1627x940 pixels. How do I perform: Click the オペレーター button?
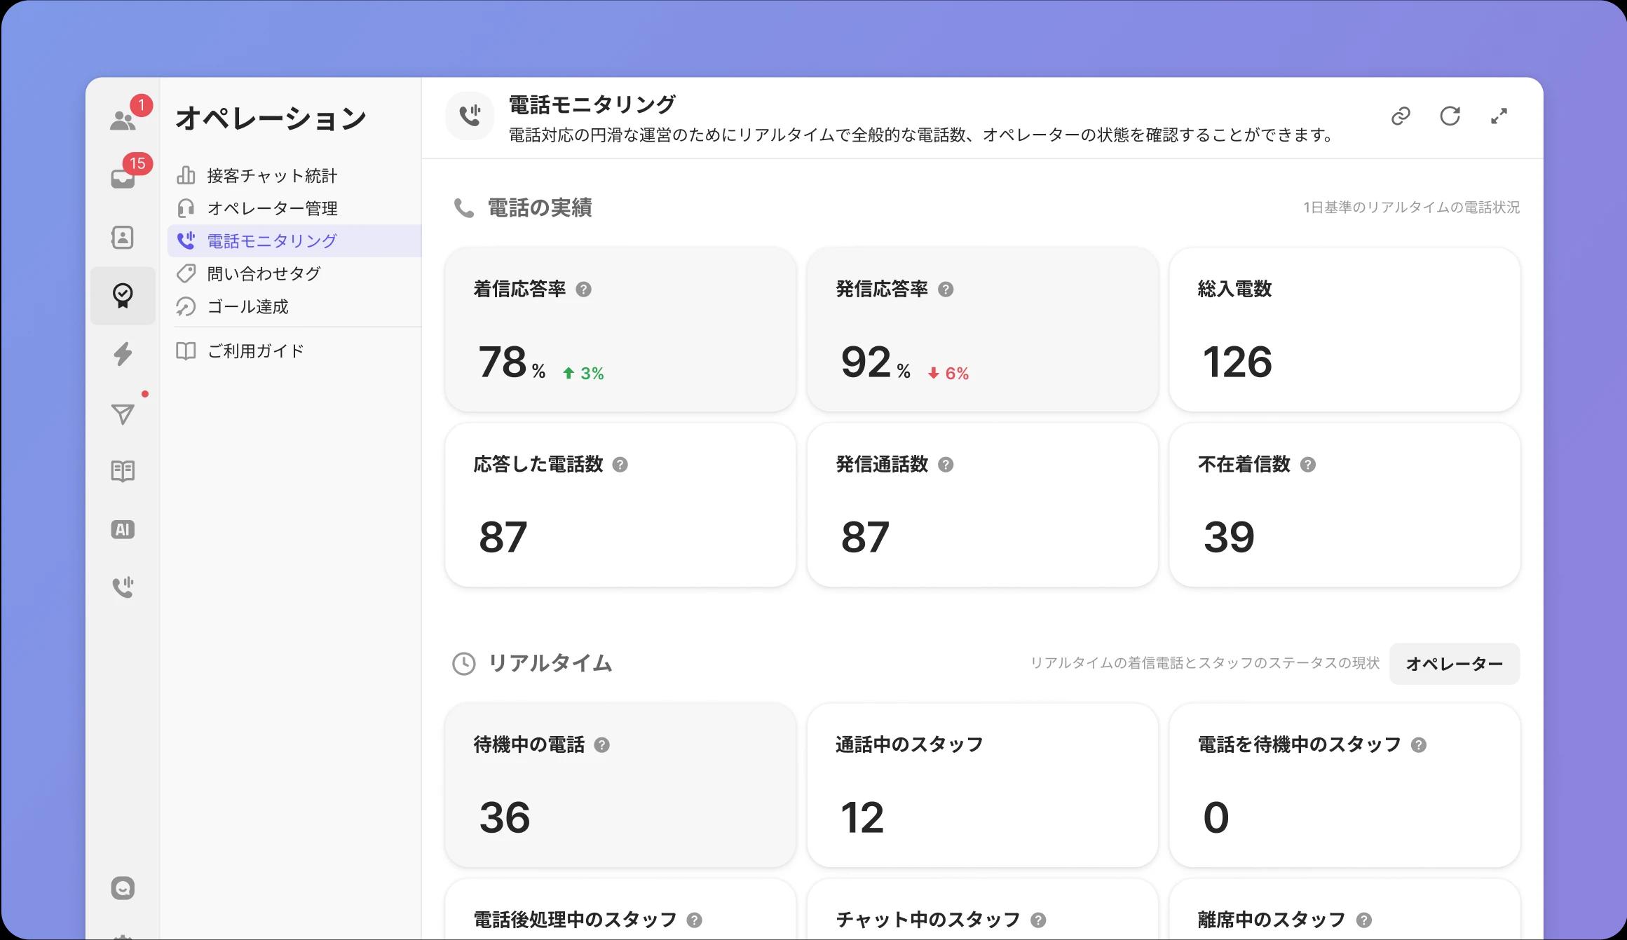tap(1454, 664)
